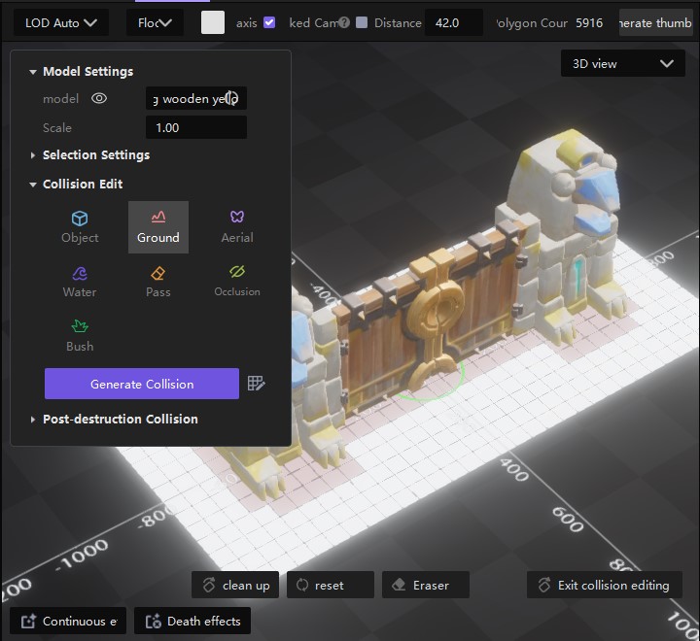Expand the Selection Settings section
This screenshot has width=700, height=641.
[x=33, y=155]
